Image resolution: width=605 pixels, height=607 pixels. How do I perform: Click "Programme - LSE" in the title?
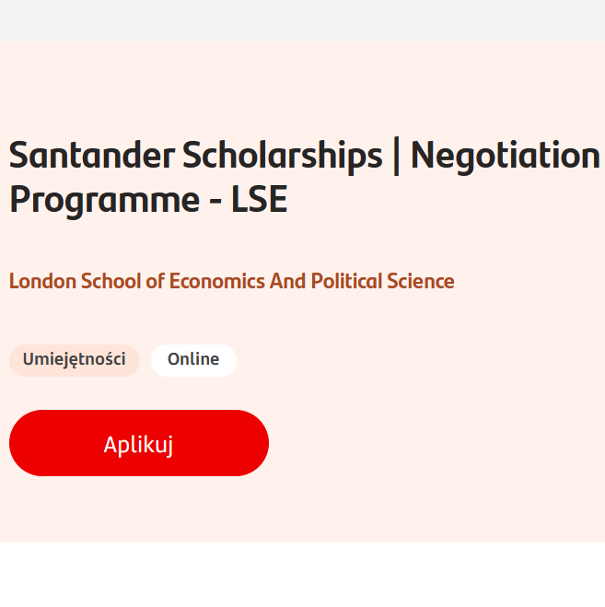point(148,201)
